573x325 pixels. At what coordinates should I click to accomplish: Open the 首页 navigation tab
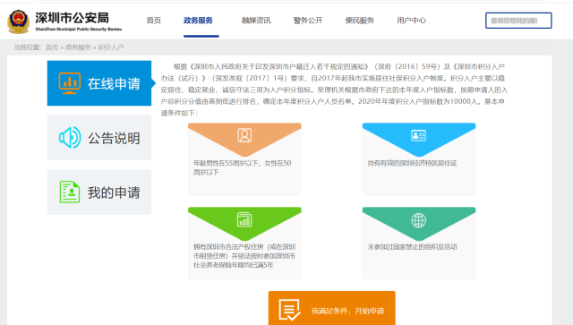coord(154,21)
